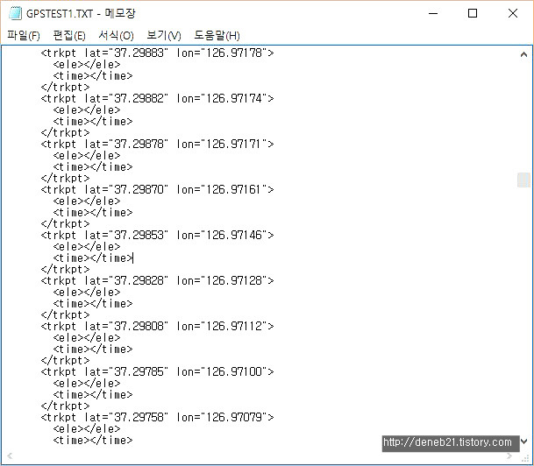Open the 편집(E) menu
Image resolution: width=534 pixels, height=466 pixels.
point(69,35)
